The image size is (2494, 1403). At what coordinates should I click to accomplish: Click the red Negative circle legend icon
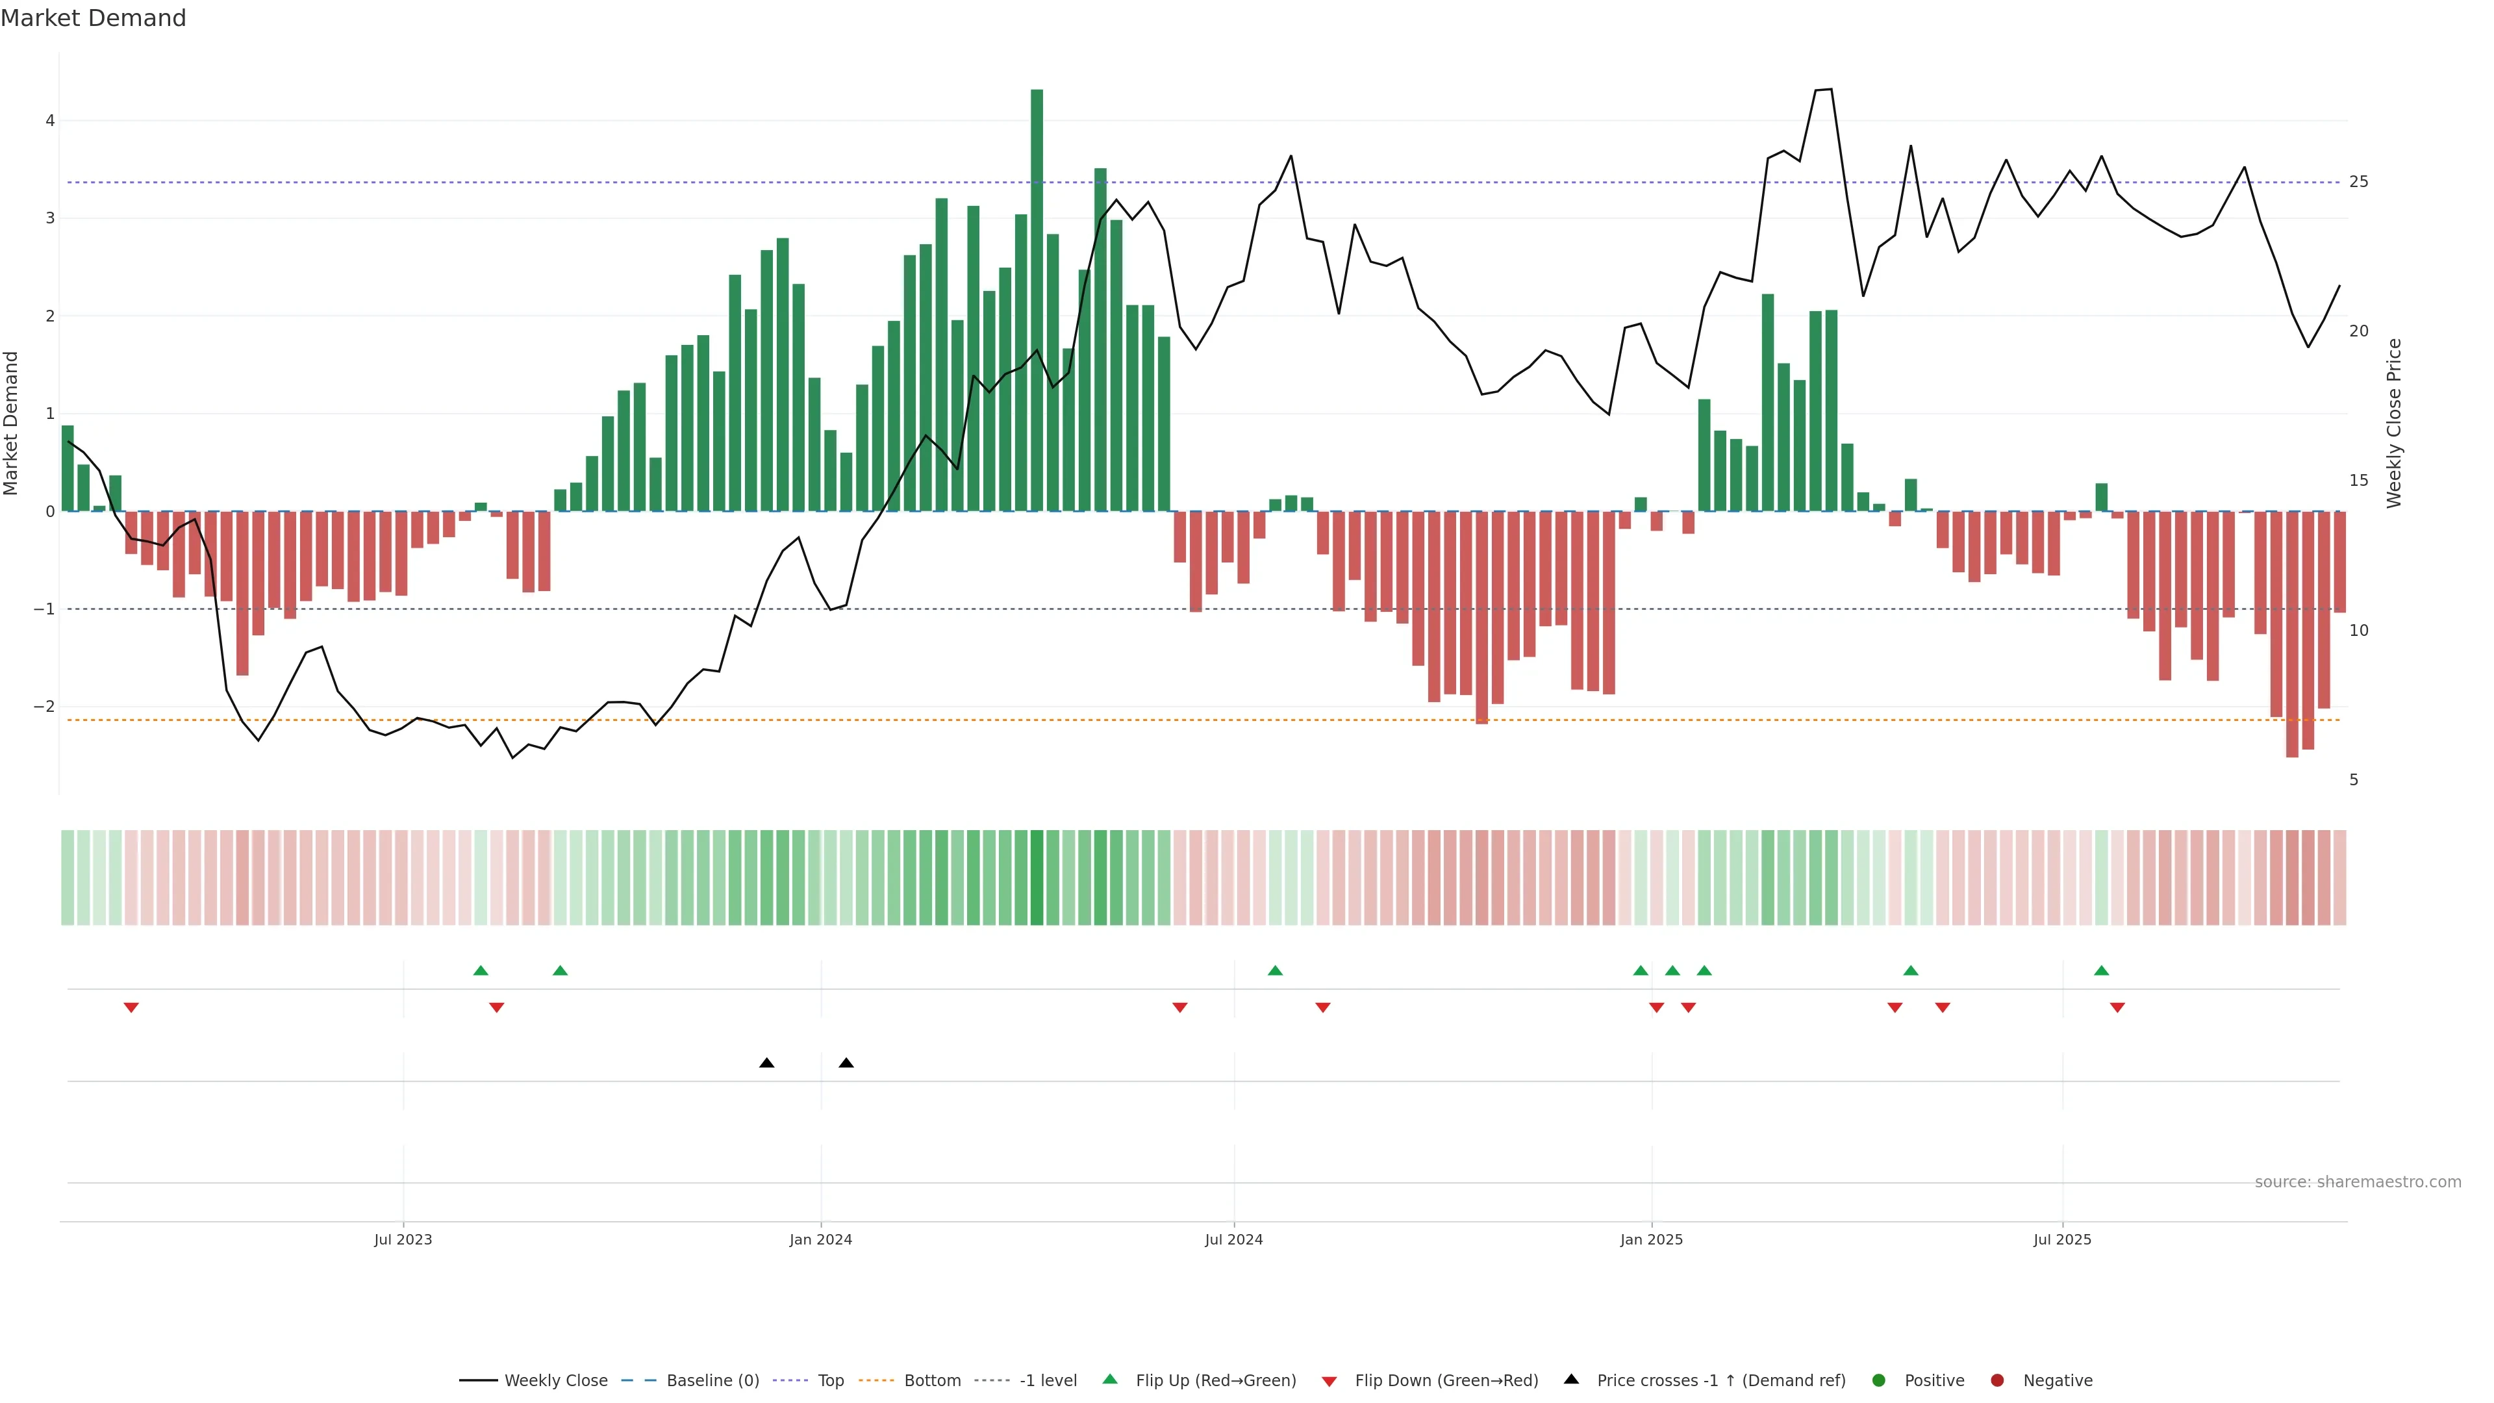click(x=1997, y=1380)
